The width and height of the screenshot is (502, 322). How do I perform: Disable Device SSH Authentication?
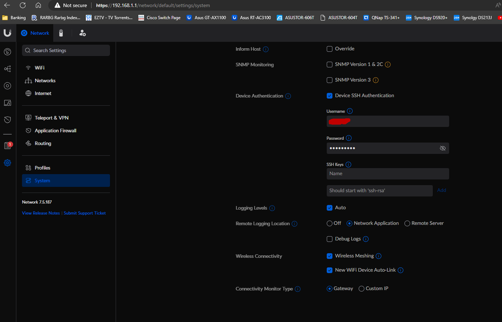tap(329, 95)
